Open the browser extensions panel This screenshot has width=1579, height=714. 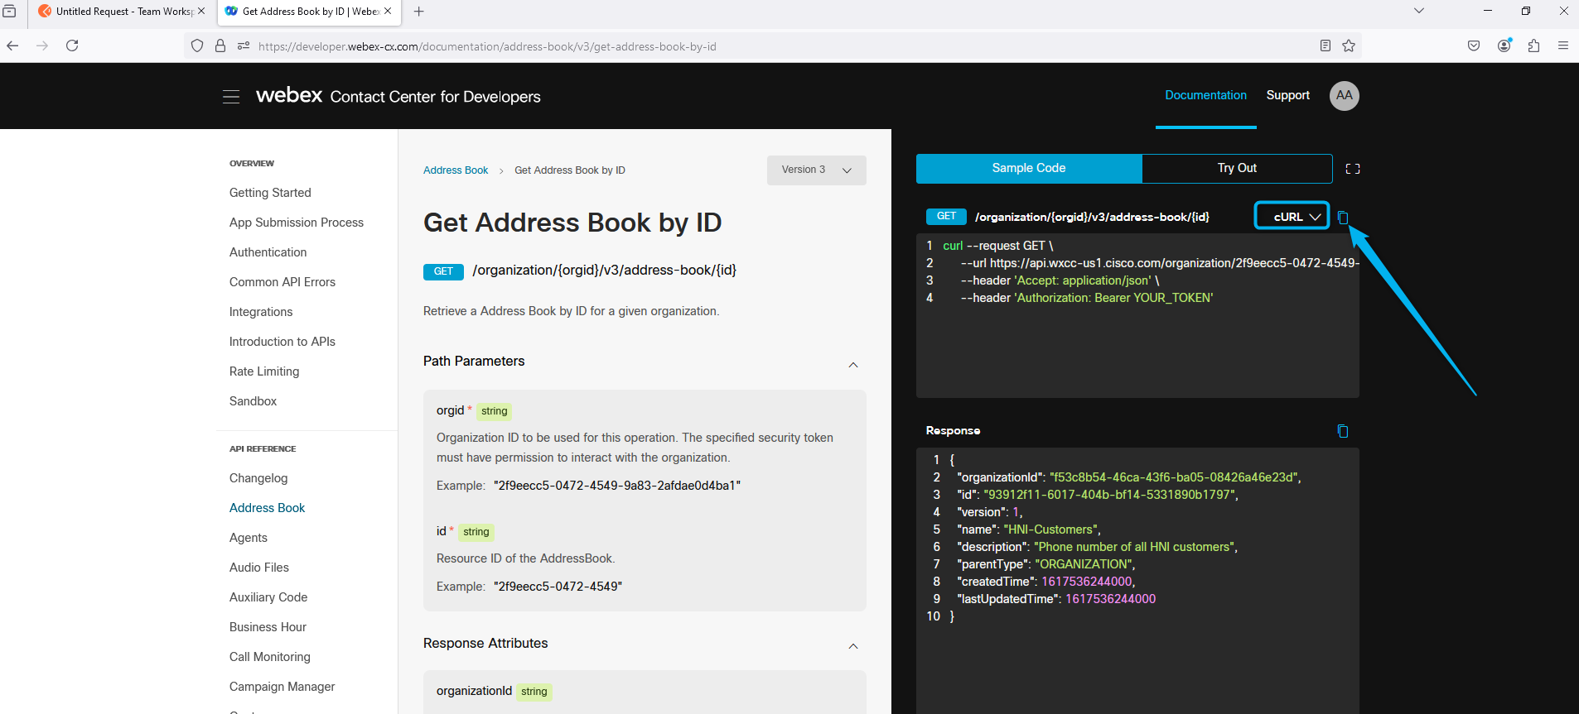pyautogui.click(x=1533, y=46)
